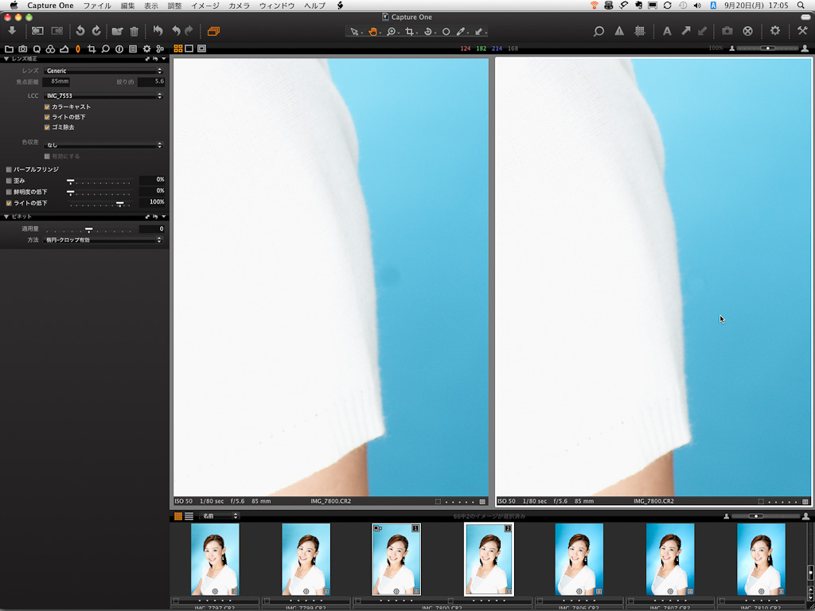
Task: Adjust the ビネット 適用量 slider
Action: (x=88, y=229)
